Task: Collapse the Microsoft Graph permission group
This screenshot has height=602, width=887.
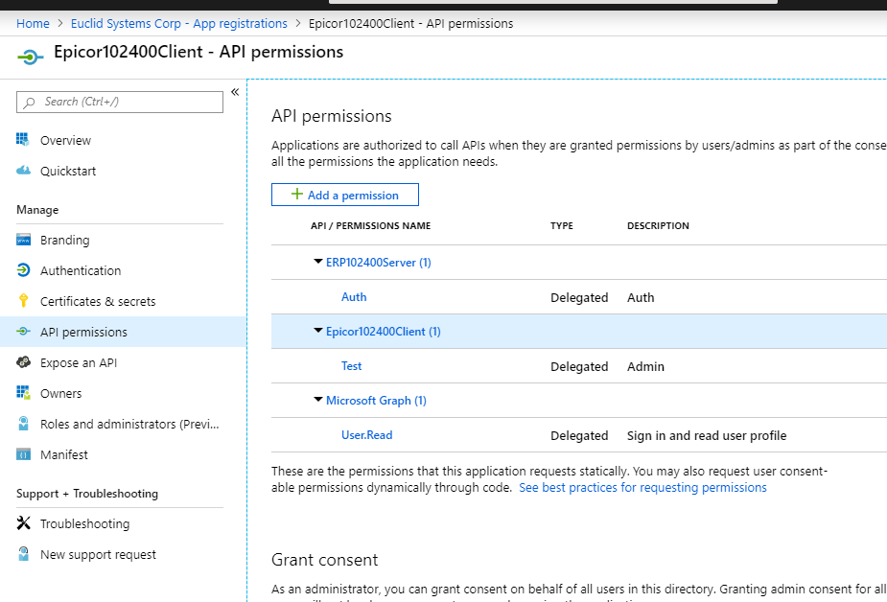Action: (x=318, y=400)
